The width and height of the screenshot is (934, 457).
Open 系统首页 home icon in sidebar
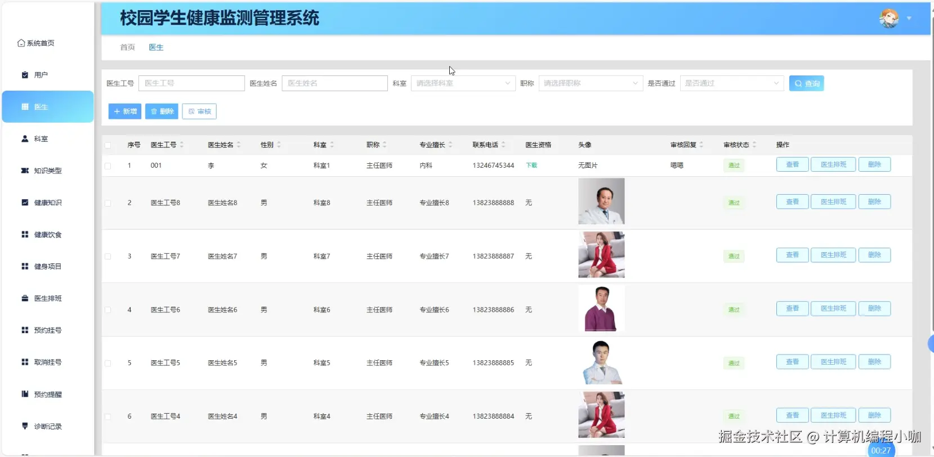(x=21, y=43)
